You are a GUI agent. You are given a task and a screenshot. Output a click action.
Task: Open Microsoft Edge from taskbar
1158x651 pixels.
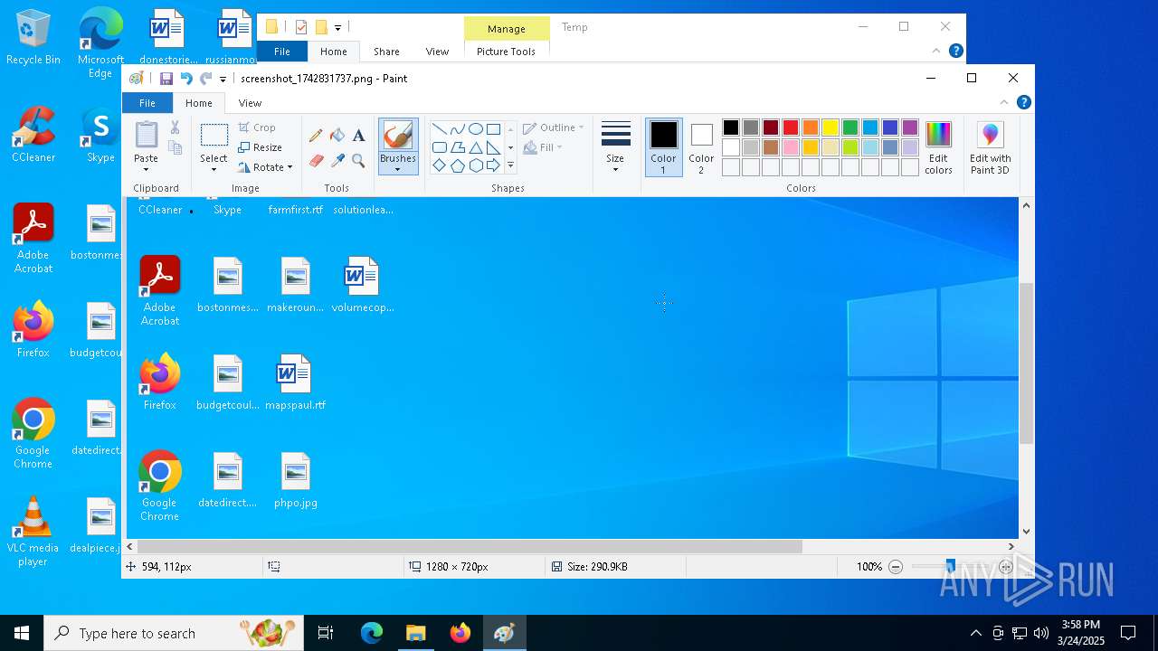coord(372,633)
